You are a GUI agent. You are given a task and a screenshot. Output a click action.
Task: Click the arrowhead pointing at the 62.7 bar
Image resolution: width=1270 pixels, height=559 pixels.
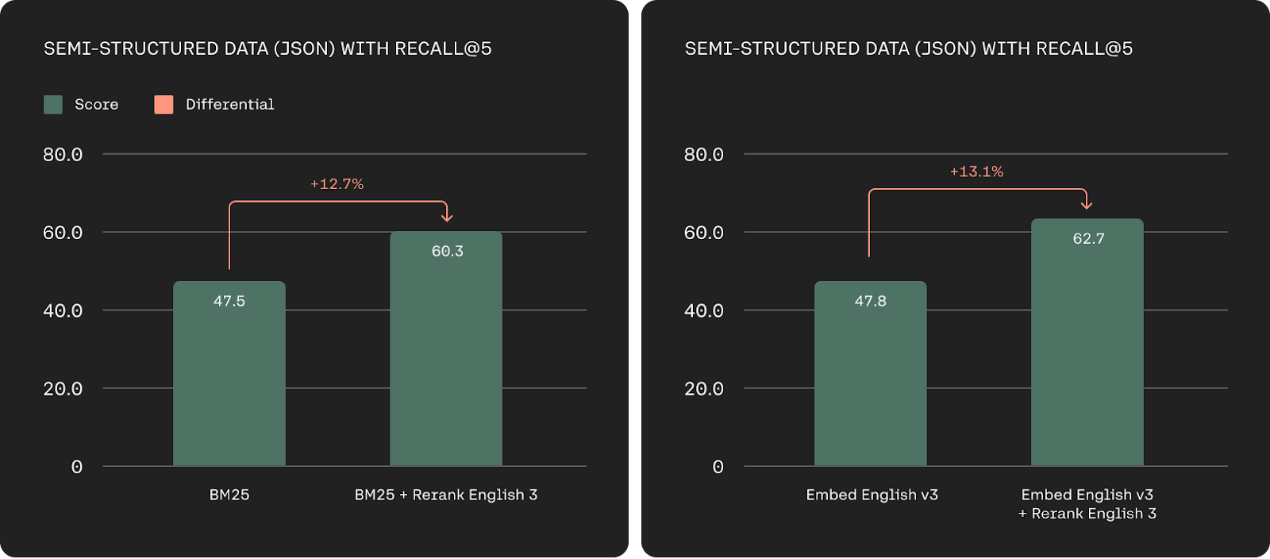pyautogui.click(x=1087, y=204)
